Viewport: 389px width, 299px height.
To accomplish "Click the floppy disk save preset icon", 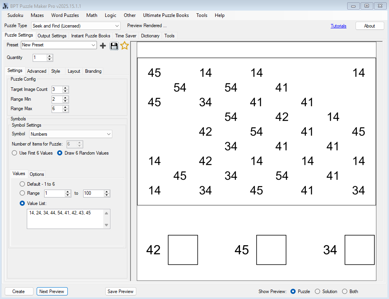I will [x=114, y=46].
